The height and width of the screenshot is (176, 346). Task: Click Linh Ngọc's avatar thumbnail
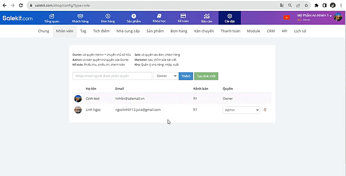(78, 110)
